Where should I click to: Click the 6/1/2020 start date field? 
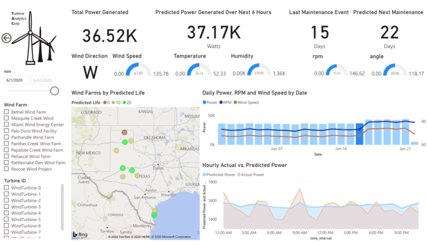pyautogui.click(x=16, y=80)
